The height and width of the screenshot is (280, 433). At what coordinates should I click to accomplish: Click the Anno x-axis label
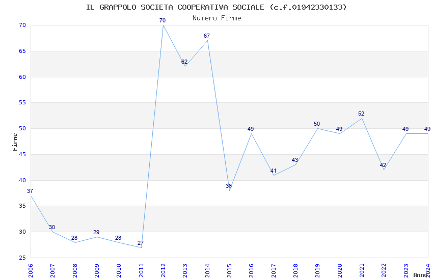click(x=420, y=275)
